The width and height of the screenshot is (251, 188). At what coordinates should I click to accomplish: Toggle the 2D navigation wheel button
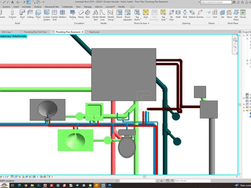235,40
